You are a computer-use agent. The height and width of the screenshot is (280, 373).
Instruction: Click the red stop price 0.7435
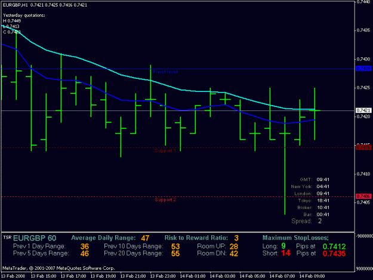(x=334, y=254)
